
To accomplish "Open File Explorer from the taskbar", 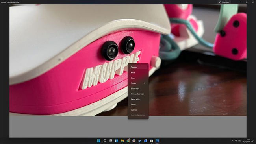I will click(x=122, y=141).
